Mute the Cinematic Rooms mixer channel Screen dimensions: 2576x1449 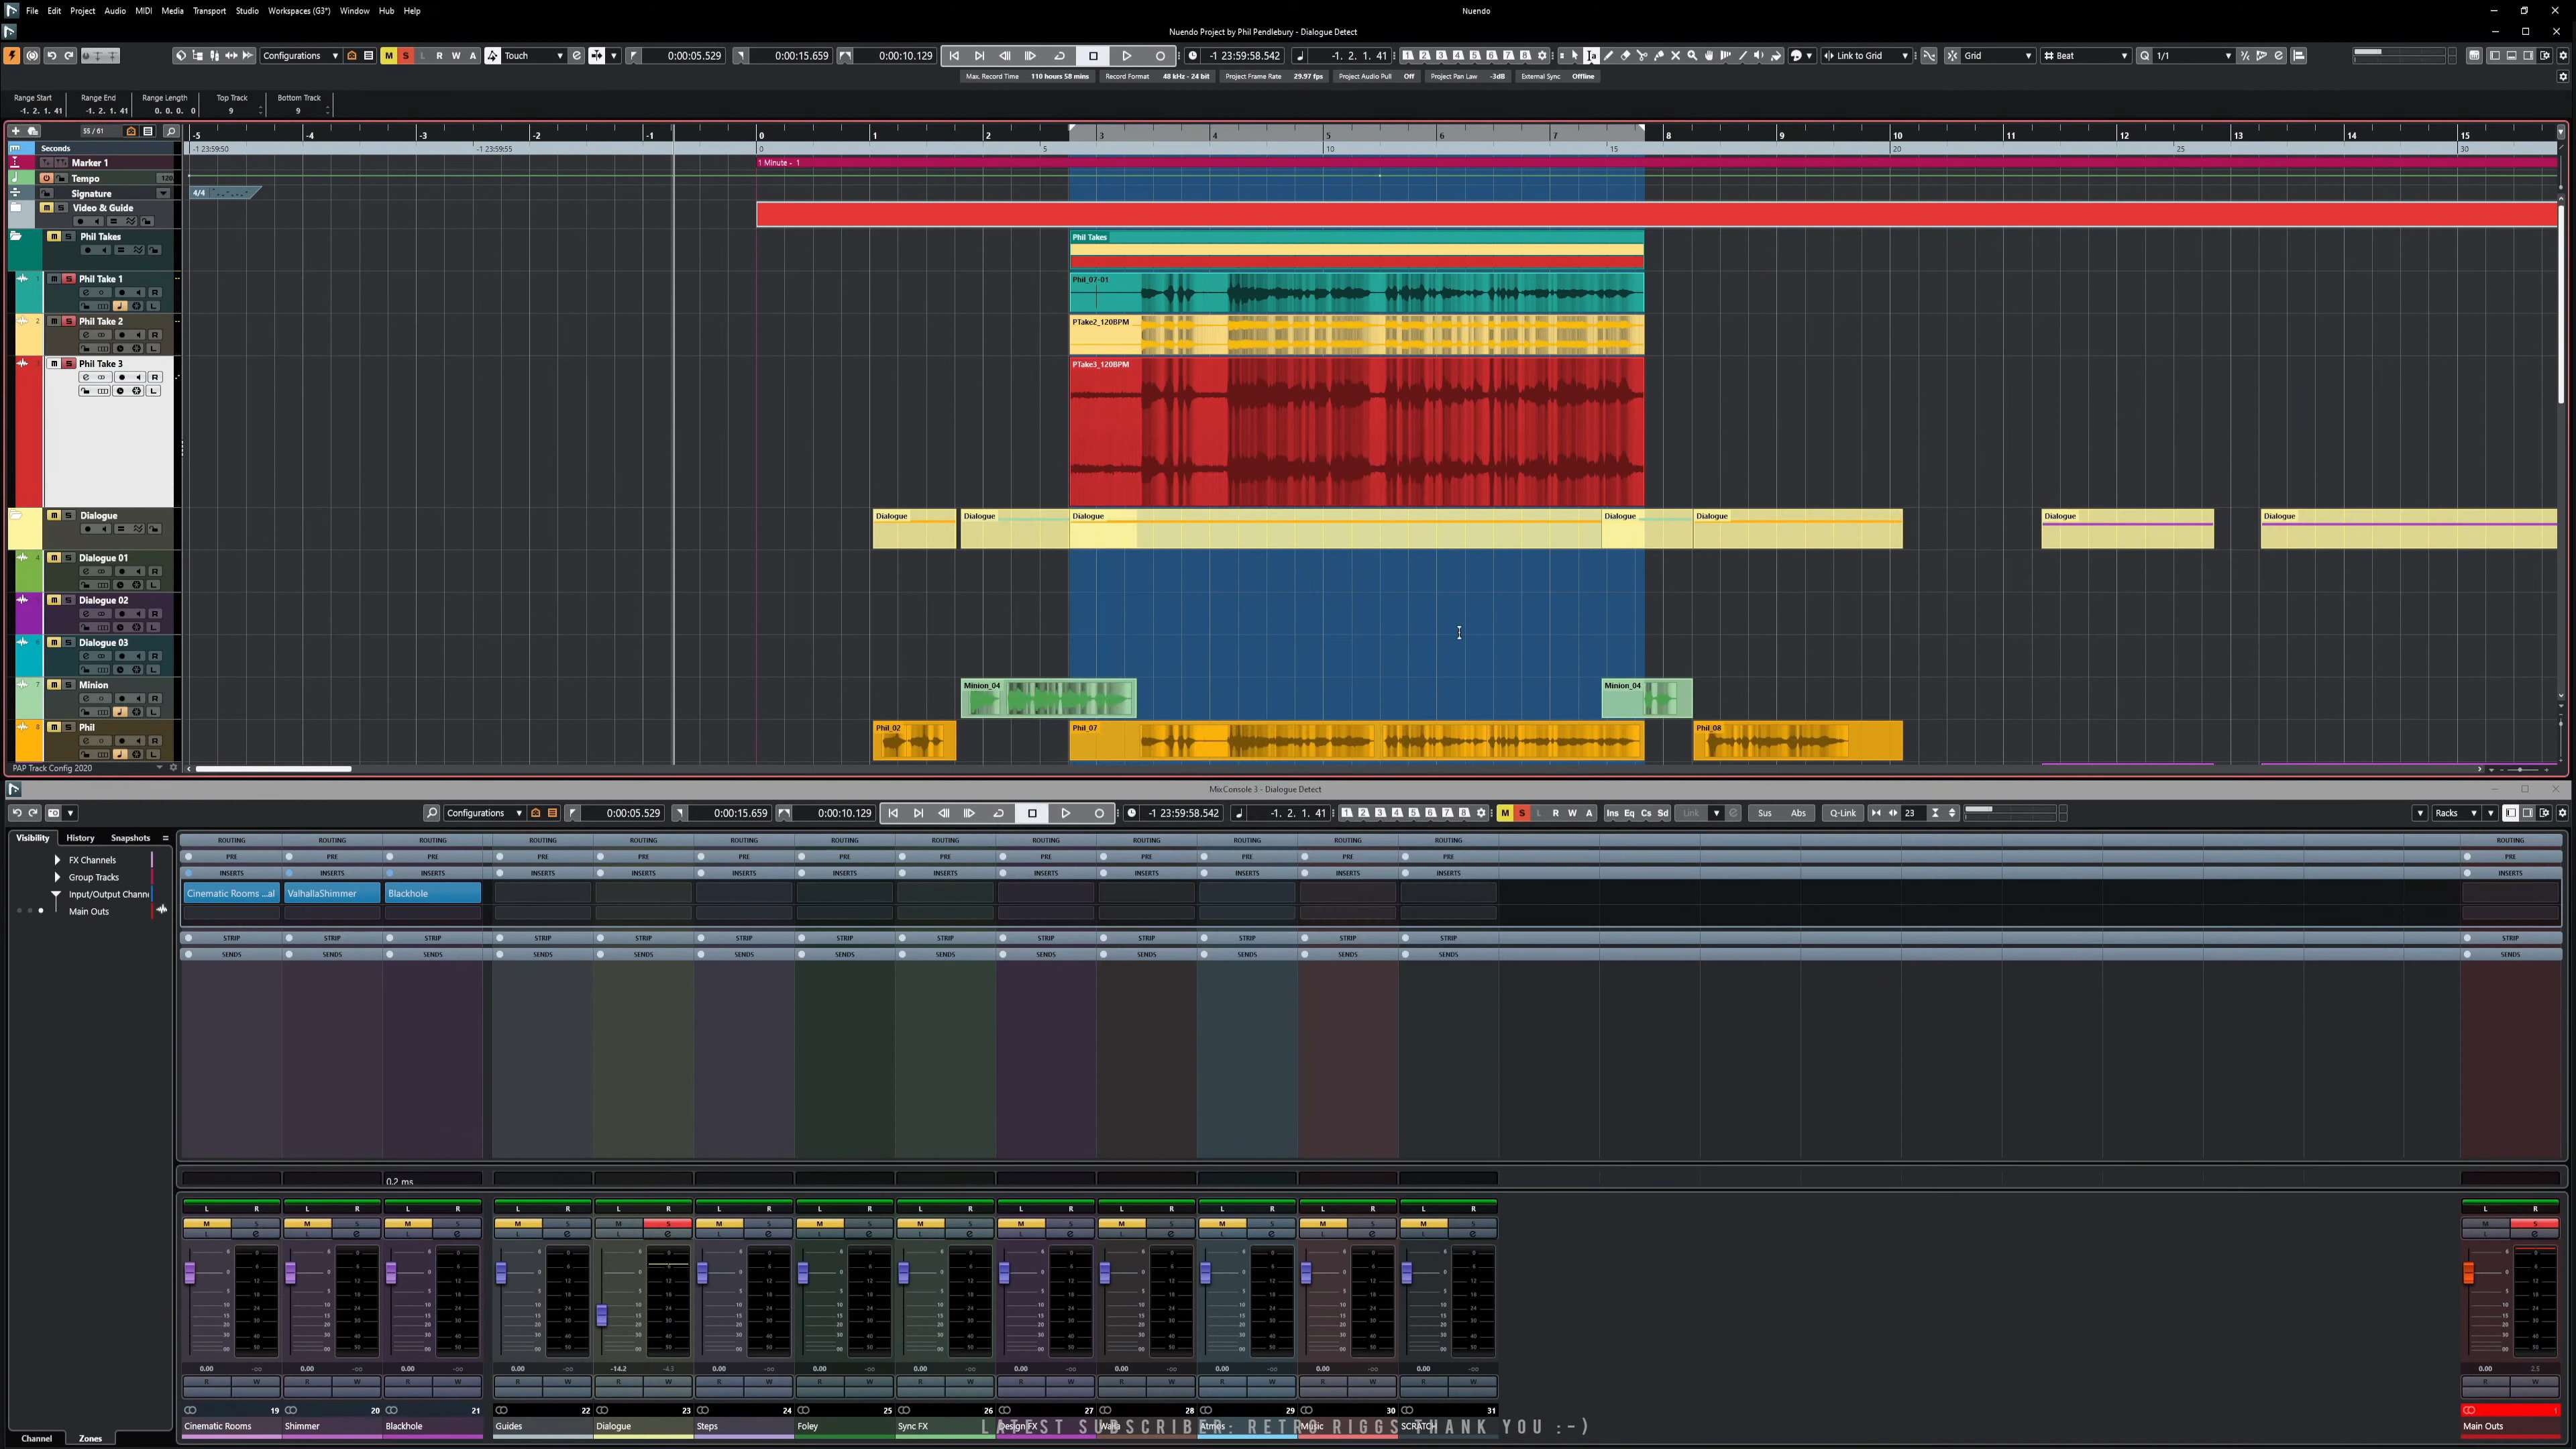click(x=207, y=1224)
